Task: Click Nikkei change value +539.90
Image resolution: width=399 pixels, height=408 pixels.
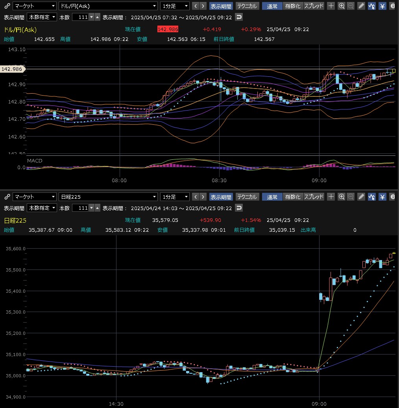Action: 210,220
